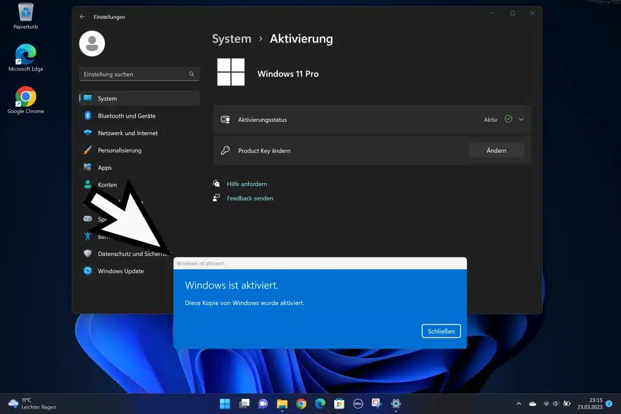This screenshot has height=414, width=621.
Task: Open the Google Chrome desktop shortcut
Action: point(25,100)
